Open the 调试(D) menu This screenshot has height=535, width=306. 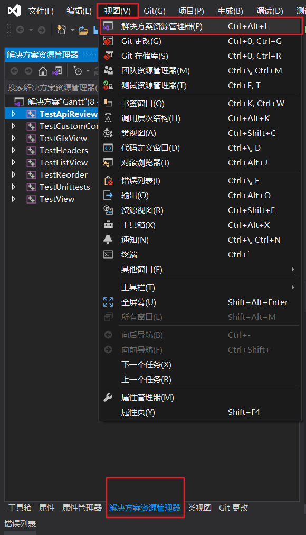[270, 11]
